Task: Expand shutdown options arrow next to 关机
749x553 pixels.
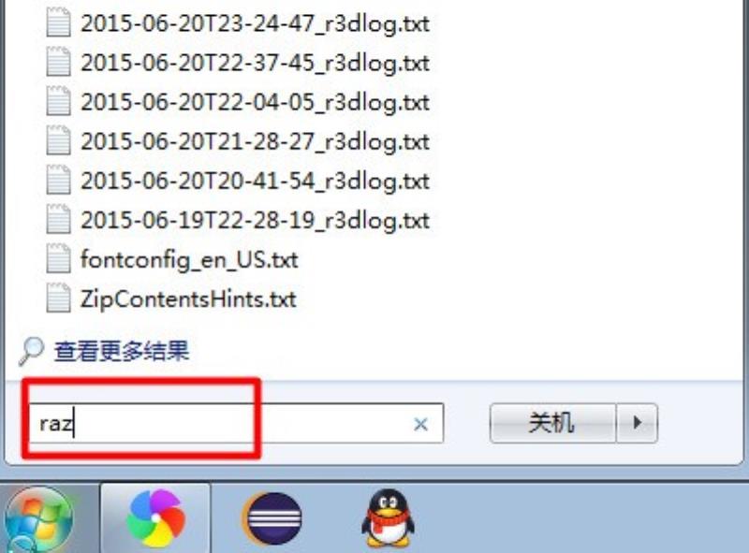Action: coord(637,423)
